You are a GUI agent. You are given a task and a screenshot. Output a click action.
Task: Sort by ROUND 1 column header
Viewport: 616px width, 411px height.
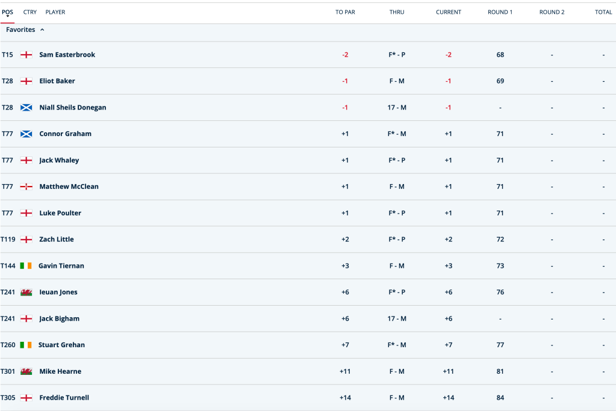tap(500, 12)
